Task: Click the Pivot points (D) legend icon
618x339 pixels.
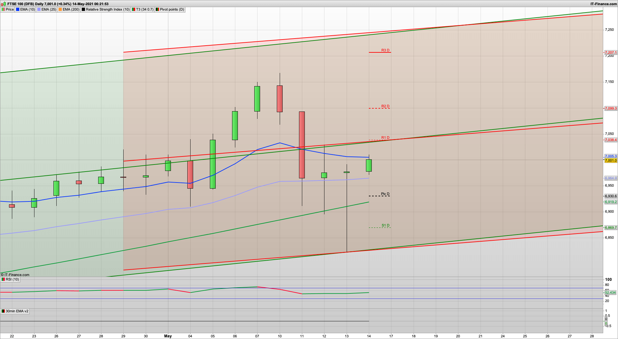Action: coord(157,9)
